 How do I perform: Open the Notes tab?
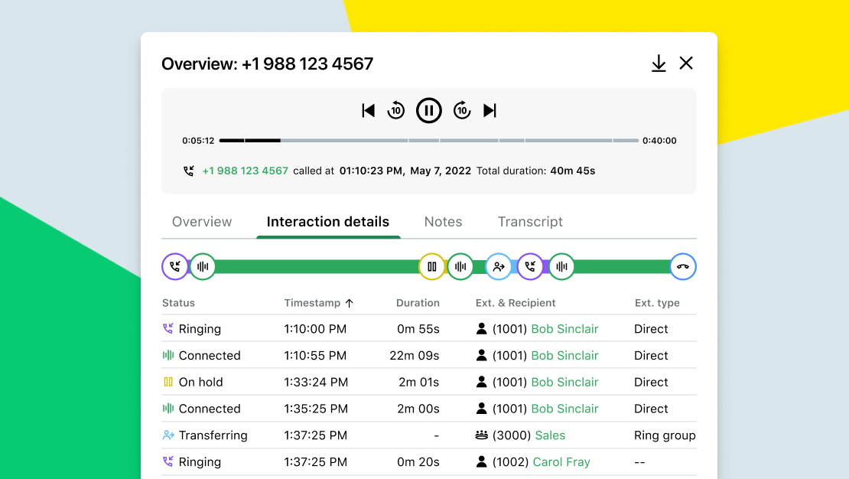click(x=443, y=221)
